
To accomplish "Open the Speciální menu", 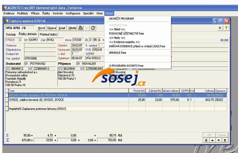I will coord(88,13).
